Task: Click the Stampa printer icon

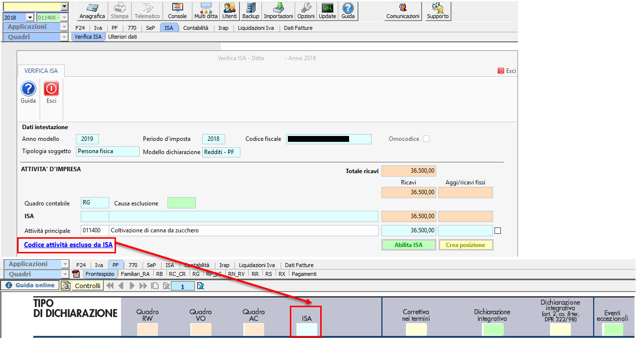Action: tap(119, 11)
